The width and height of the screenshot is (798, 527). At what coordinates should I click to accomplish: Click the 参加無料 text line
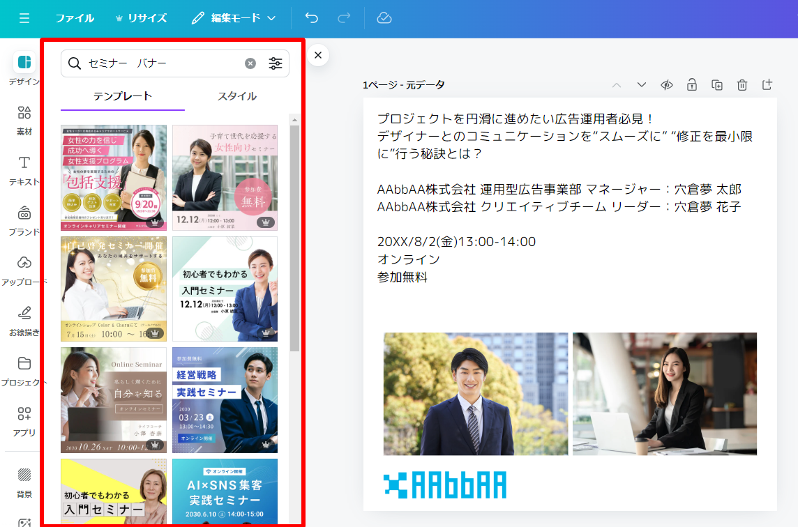pos(402,277)
